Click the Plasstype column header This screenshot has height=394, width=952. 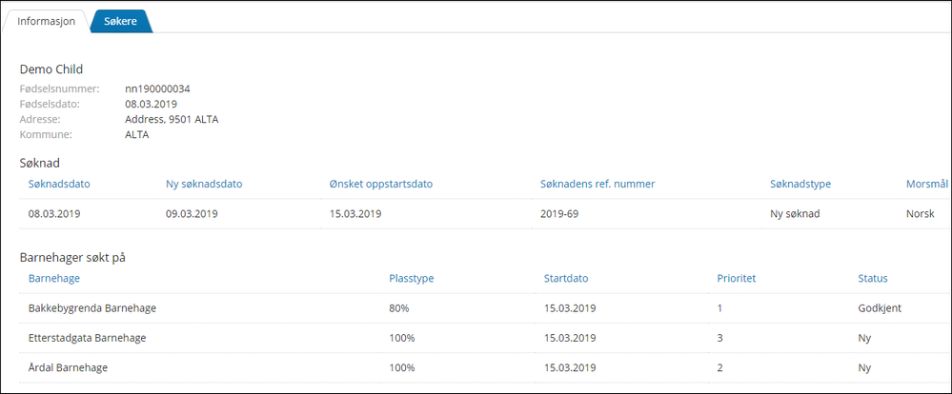point(411,278)
